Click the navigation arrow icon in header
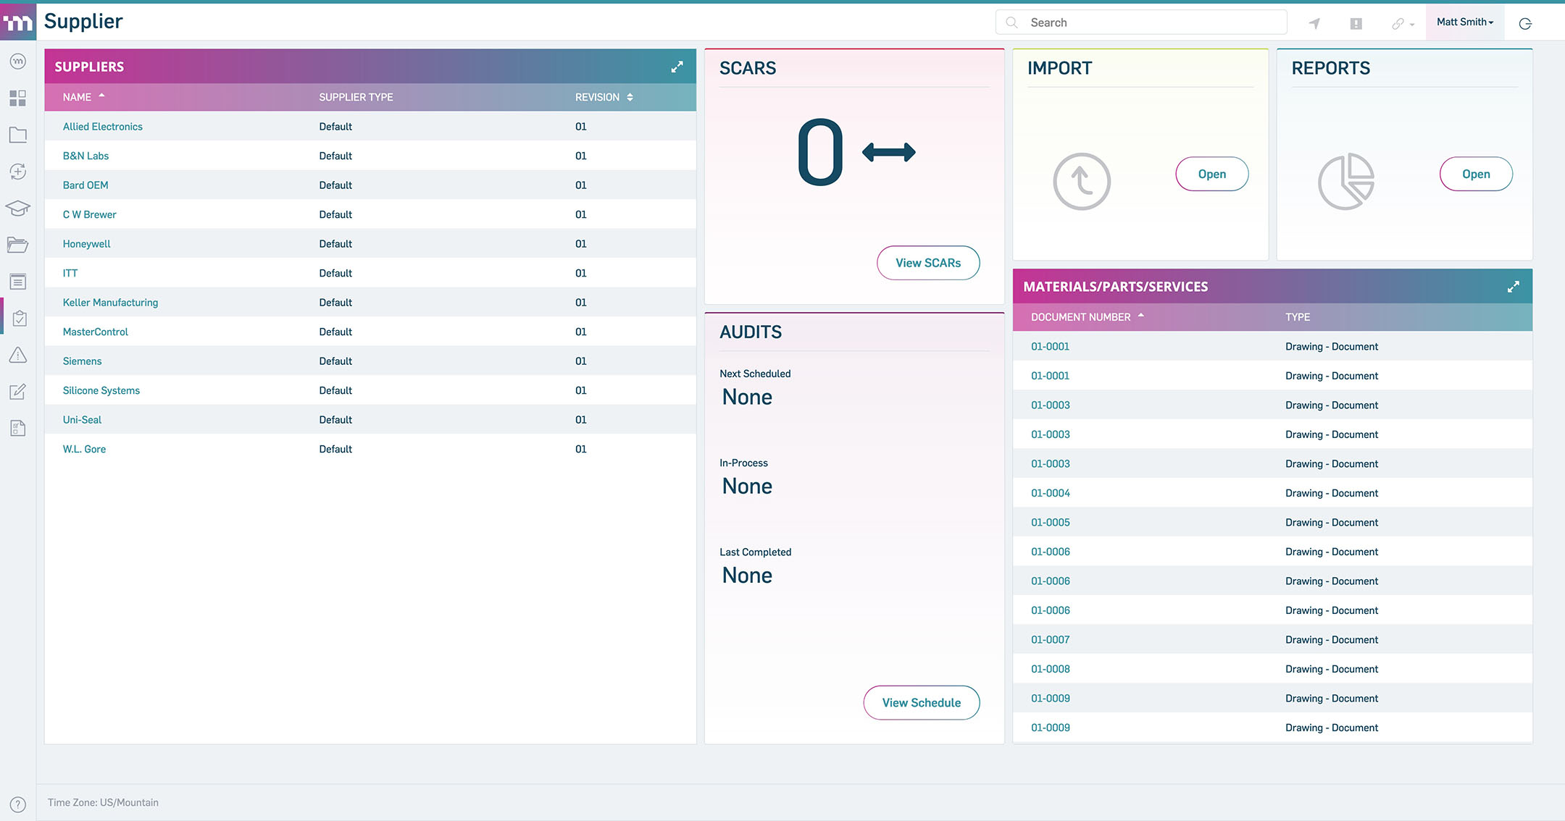Image resolution: width=1565 pixels, height=821 pixels. coord(1314,23)
